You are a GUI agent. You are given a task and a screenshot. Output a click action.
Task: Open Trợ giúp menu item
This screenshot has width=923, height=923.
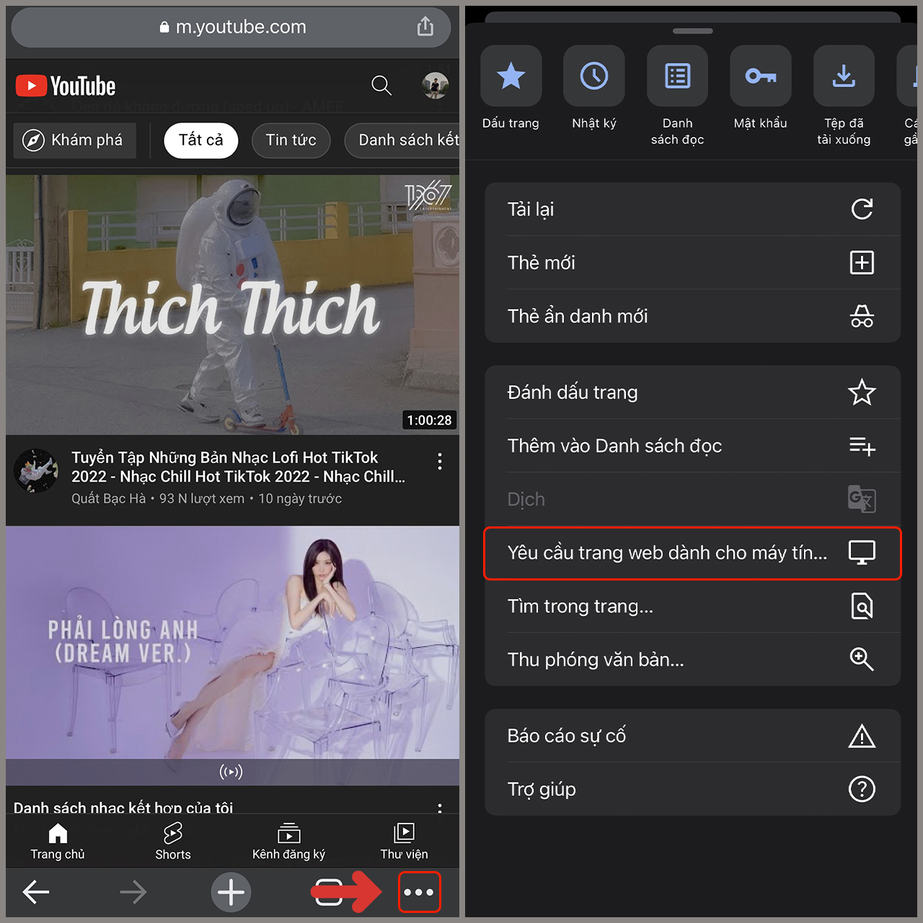tap(692, 789)
